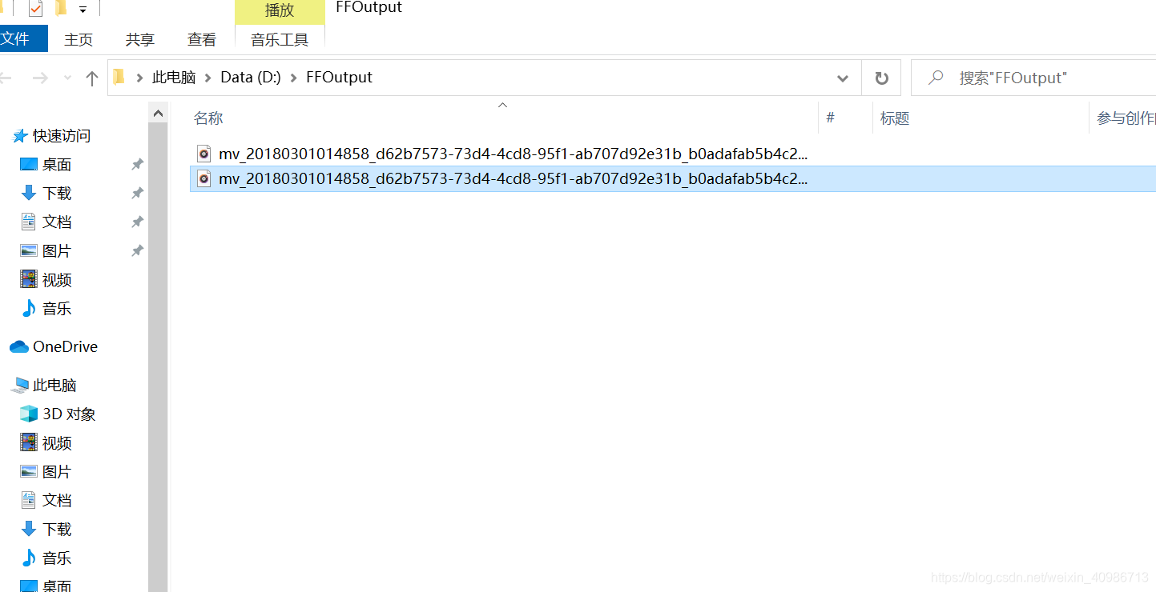
Task: Open pinned 下载 under quick access
Action: pos(57,194)
